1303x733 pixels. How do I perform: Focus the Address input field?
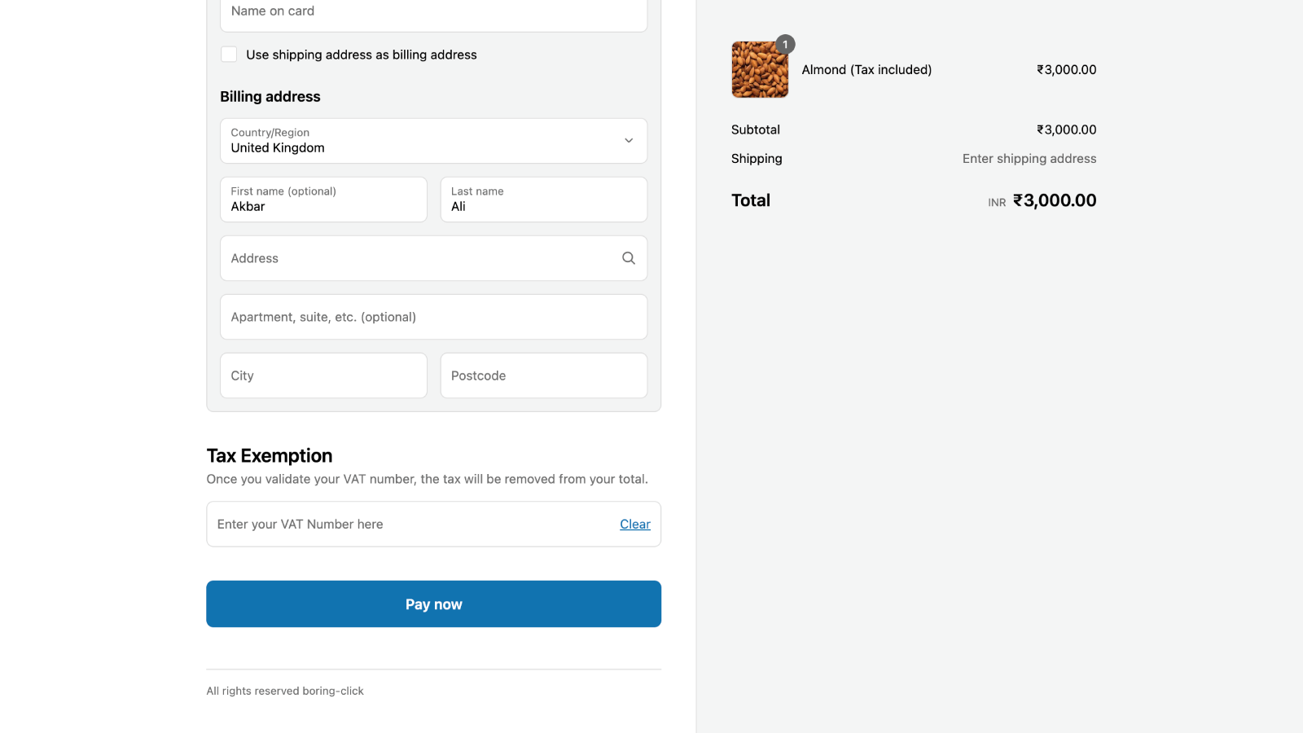coord(434,258)
